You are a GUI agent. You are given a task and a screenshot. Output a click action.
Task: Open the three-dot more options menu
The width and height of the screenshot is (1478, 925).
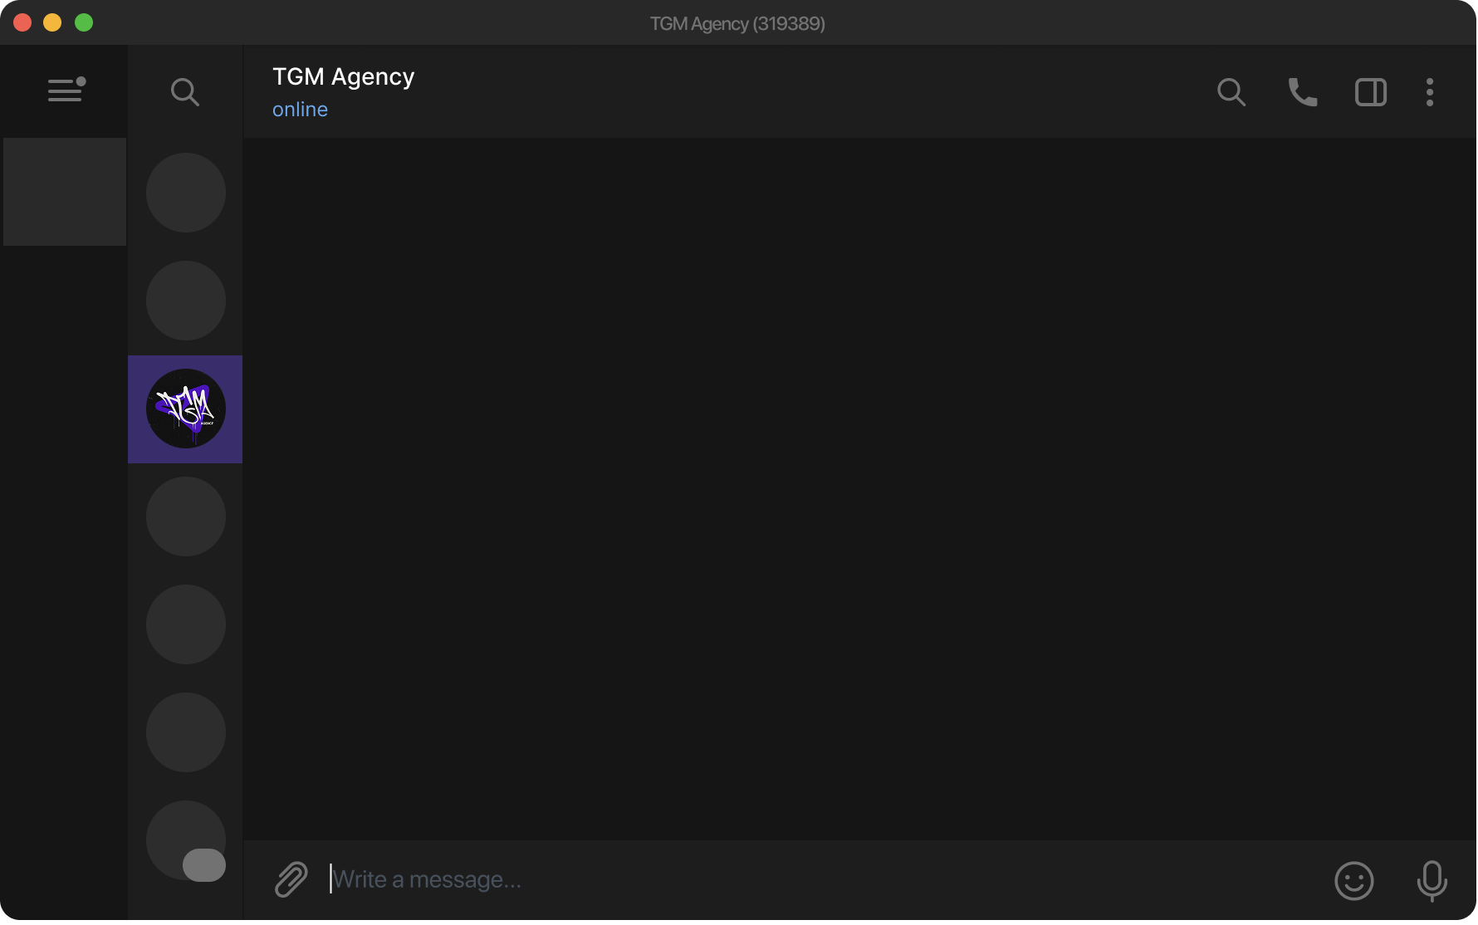pyautogui.click(x=1430, y=92)
